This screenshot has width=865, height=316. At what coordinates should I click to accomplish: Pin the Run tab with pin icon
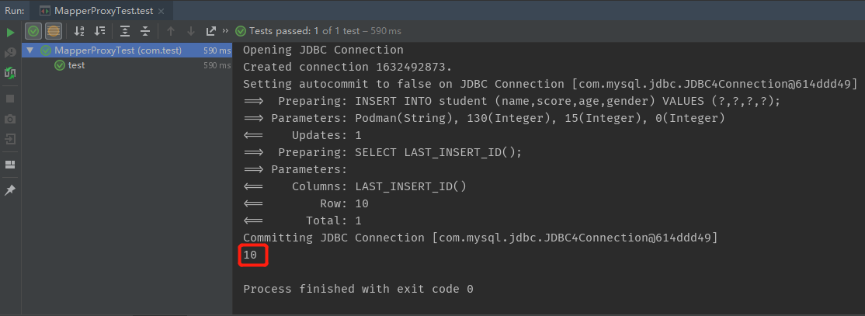pos(10,190)
